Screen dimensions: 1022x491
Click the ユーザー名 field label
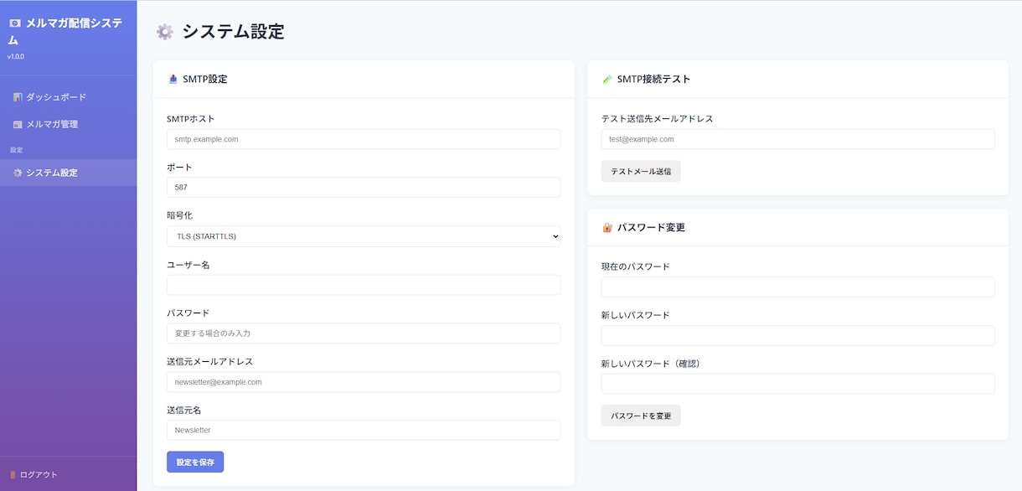click(188, 265)
